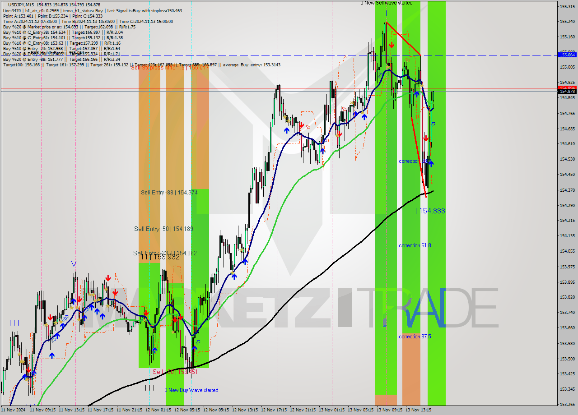Click the 'correction 61.8' label
The height and width of the screenshot is (415, 578).
click(415, 245)
